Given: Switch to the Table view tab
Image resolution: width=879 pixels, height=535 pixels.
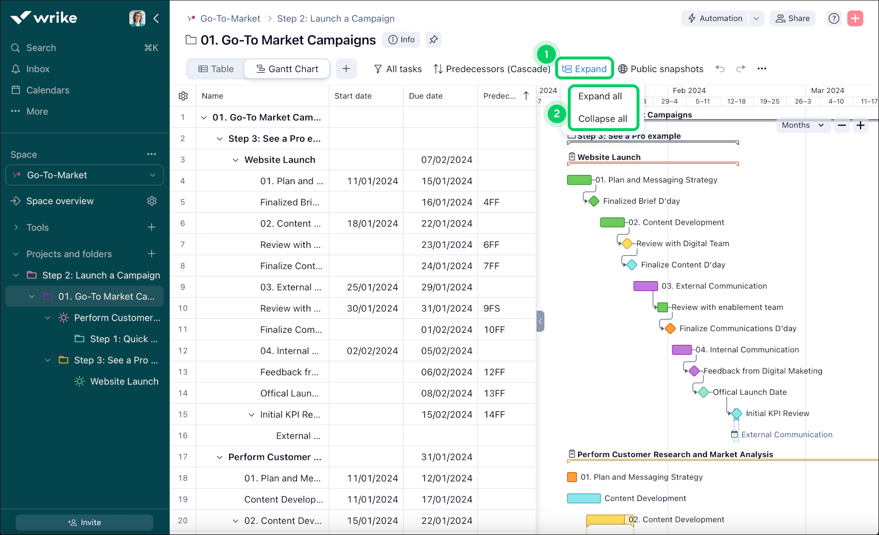Looking at the screenshot, I should [216, 69].
